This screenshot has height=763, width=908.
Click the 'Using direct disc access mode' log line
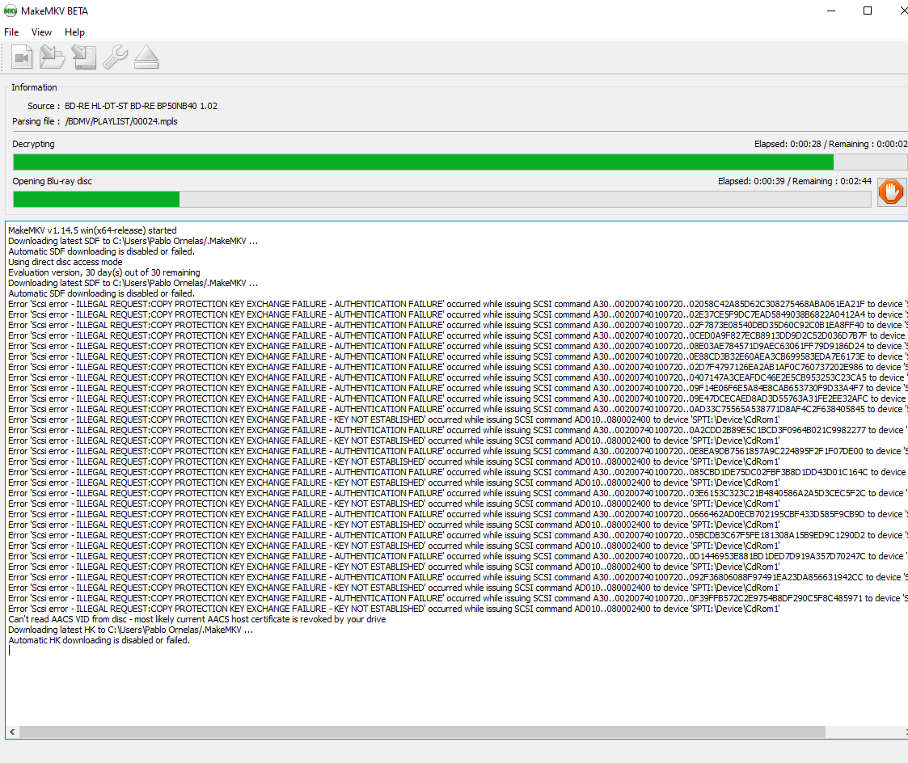point(65,262)
